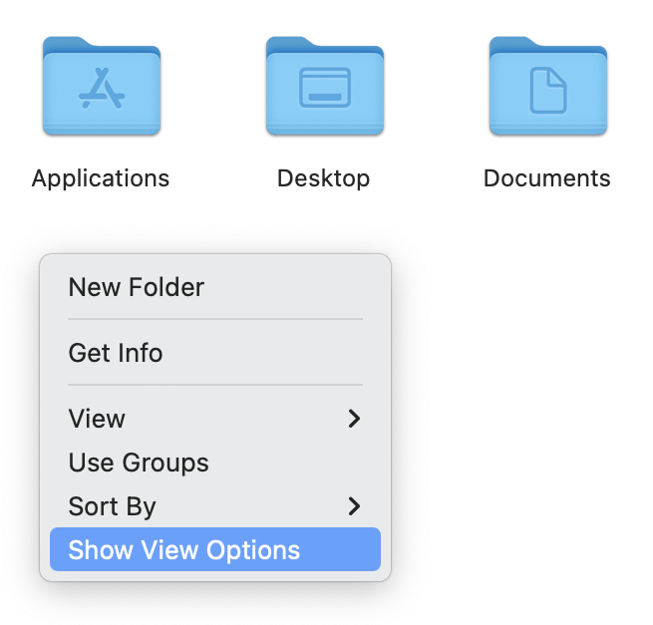Choose New Folder from the context menu
Viewport: 653px width, 625px height.
coord(215,287)
